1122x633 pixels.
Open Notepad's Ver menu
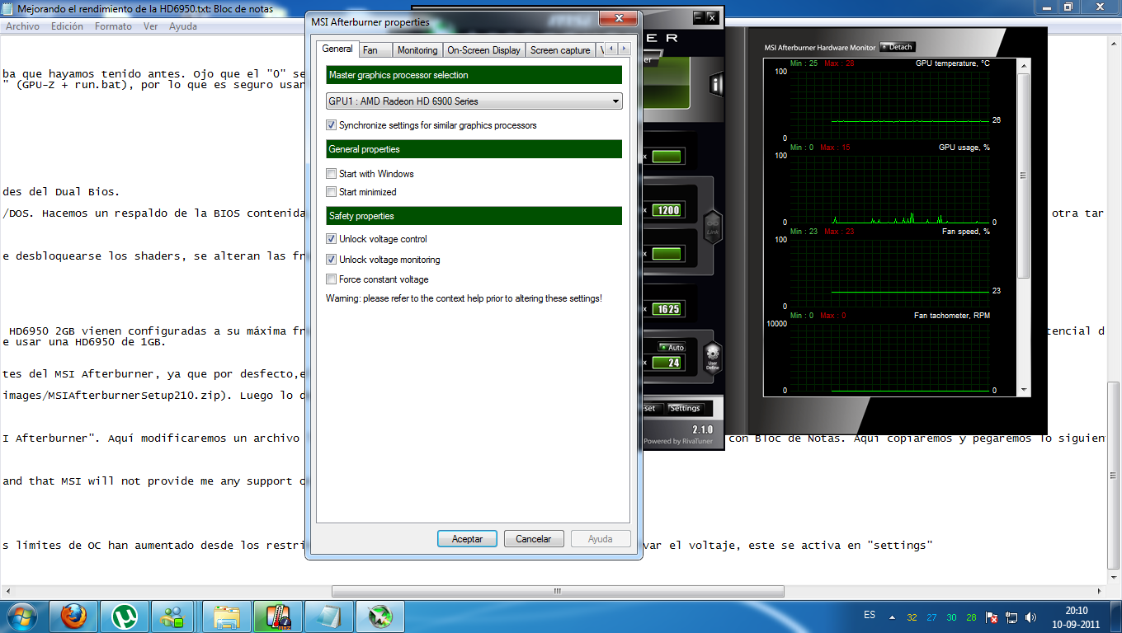click(x=150, y=26)
